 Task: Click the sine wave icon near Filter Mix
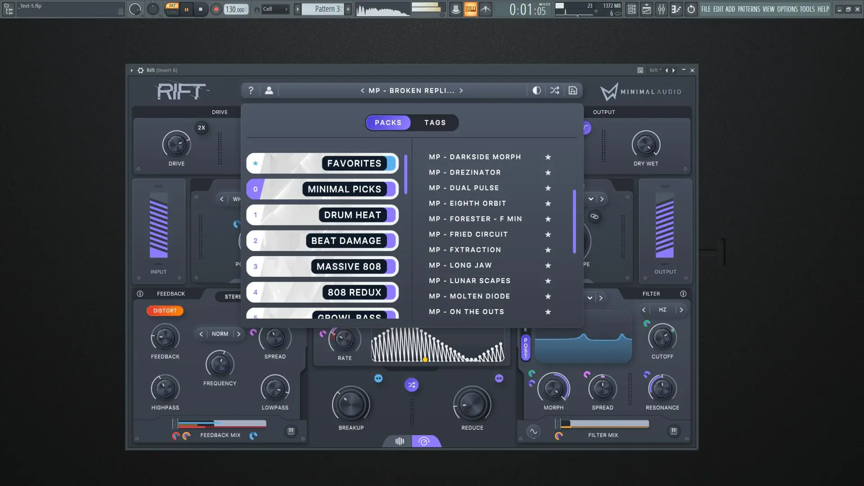coord(533,432)
